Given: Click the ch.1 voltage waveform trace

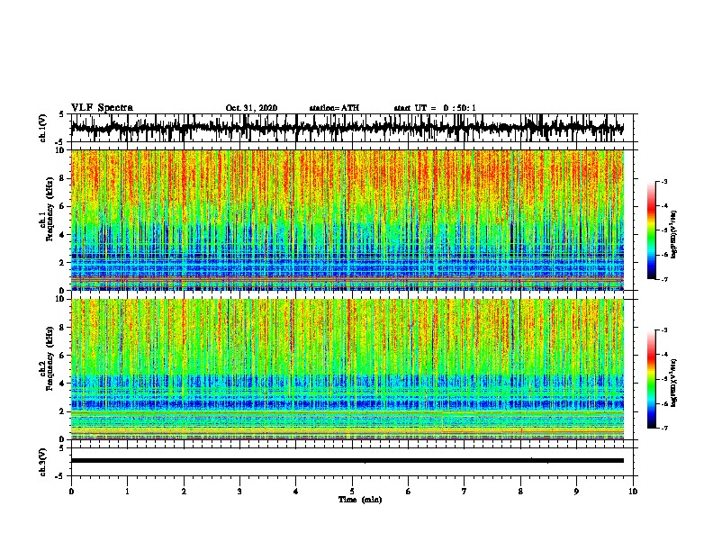Looking at the screenshot, I should [x=347, y=128].
